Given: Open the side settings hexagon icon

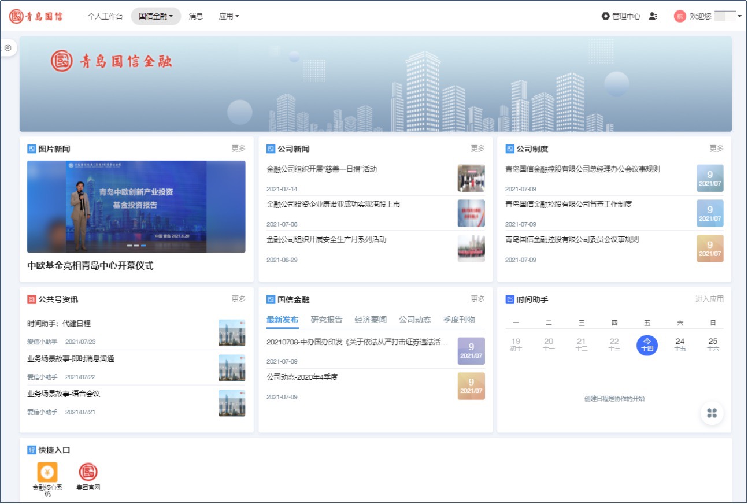Looking at the screenshot, I should pos(8,48).
